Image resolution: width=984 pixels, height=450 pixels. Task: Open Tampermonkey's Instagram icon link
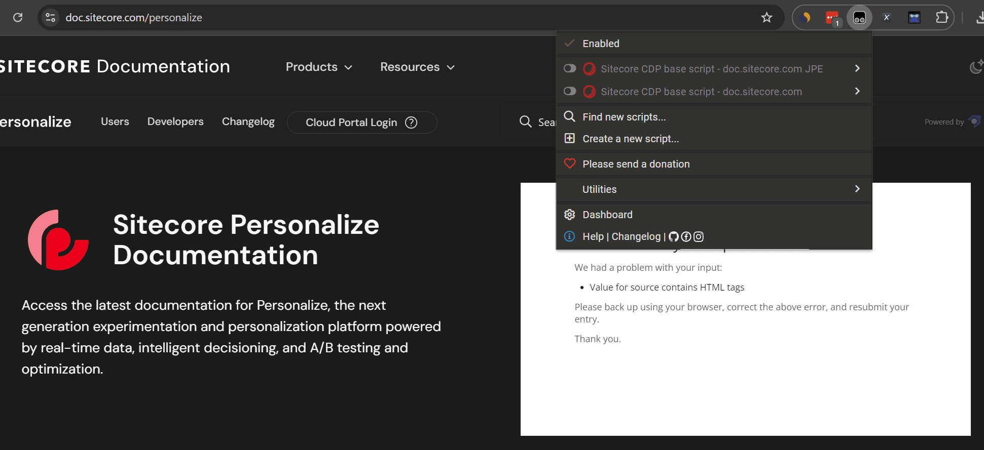tap(699, 236)
